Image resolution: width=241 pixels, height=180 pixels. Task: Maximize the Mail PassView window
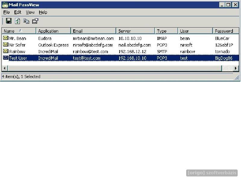tap(228, 5)
